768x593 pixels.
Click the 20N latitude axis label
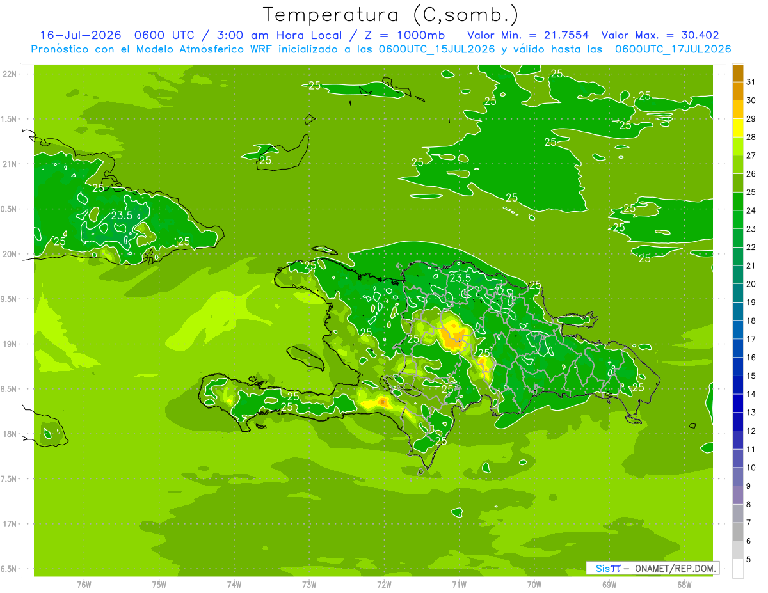tap(11, 255)
